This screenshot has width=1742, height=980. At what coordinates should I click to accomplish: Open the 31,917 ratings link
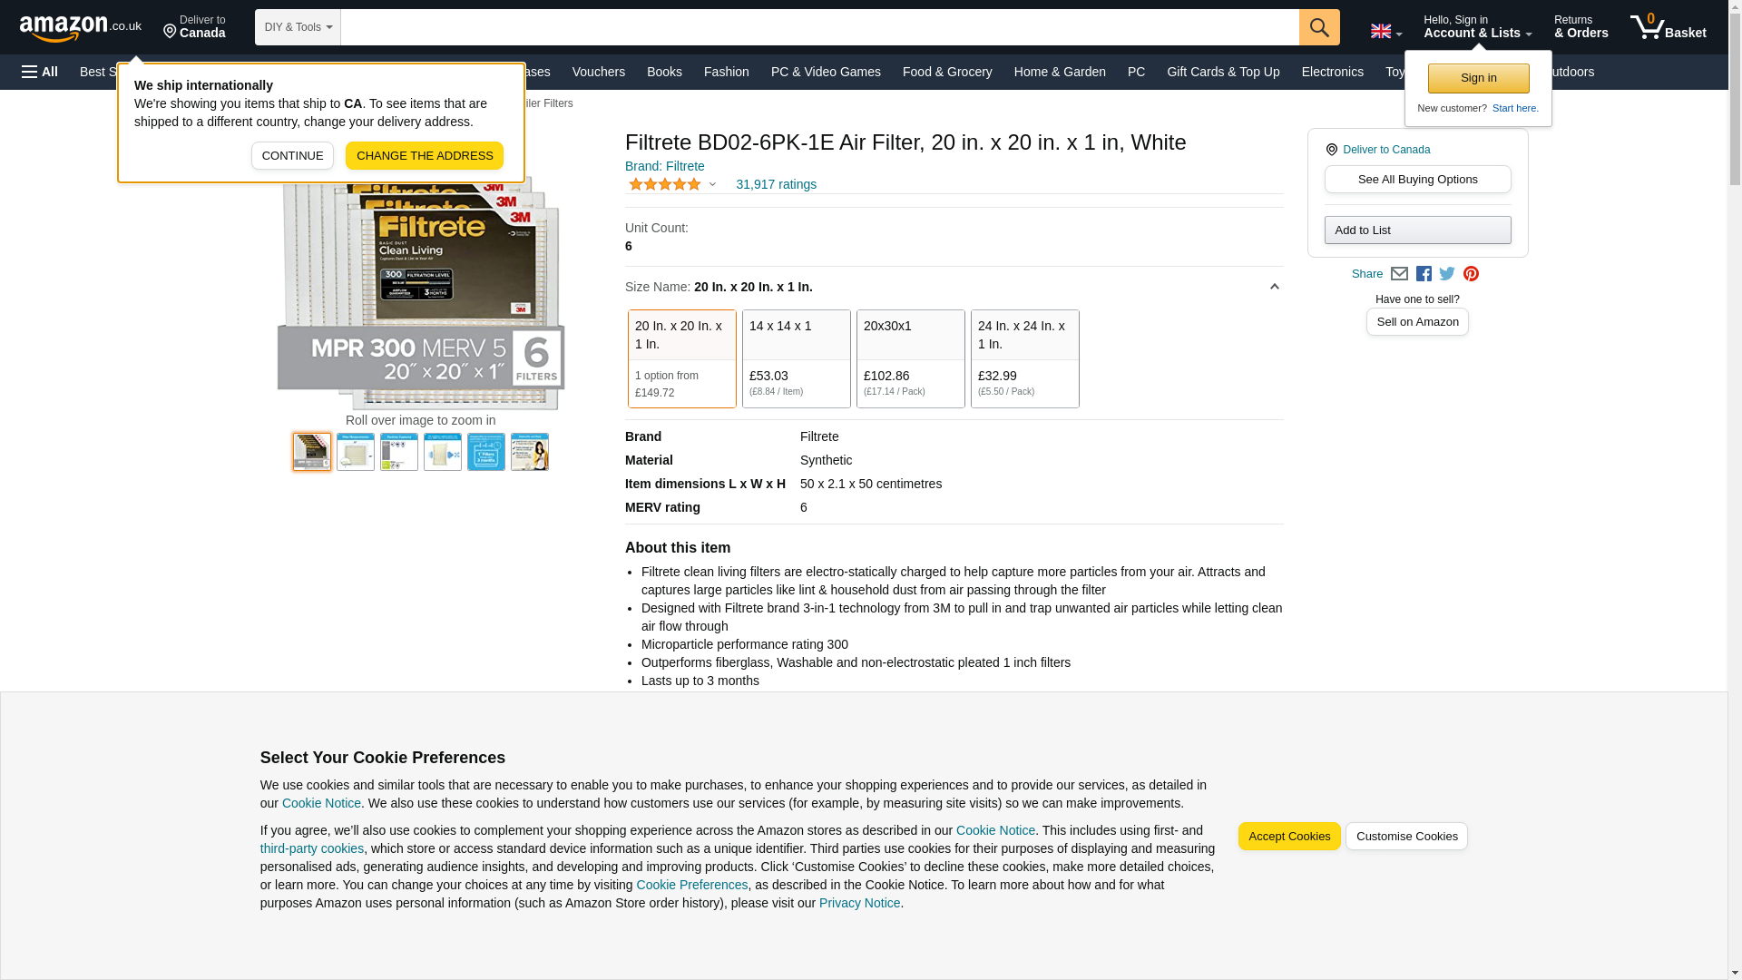click(x=776, y=184)
